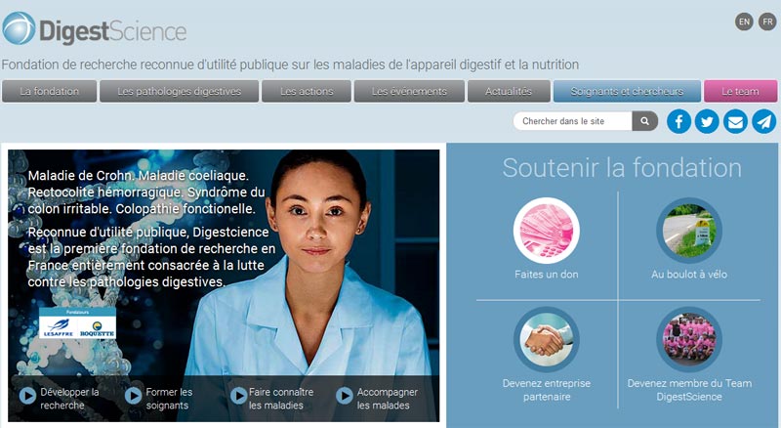The image size is (781, 428).
Task: Click the email envelope icon
Action: coord(735,121)
